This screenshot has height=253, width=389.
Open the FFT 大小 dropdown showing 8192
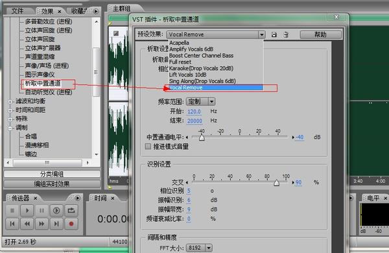point(209,248)
